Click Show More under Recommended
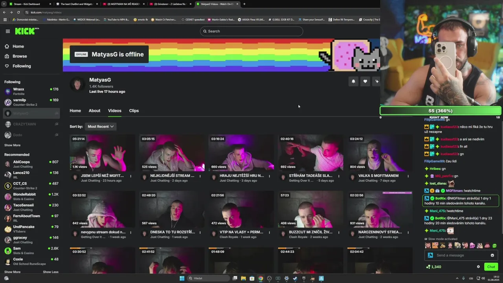 pos(12,272)
